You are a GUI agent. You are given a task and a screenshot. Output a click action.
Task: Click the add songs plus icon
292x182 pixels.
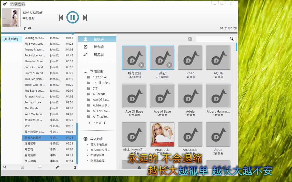pyautogui.click(x=40, y=167)
